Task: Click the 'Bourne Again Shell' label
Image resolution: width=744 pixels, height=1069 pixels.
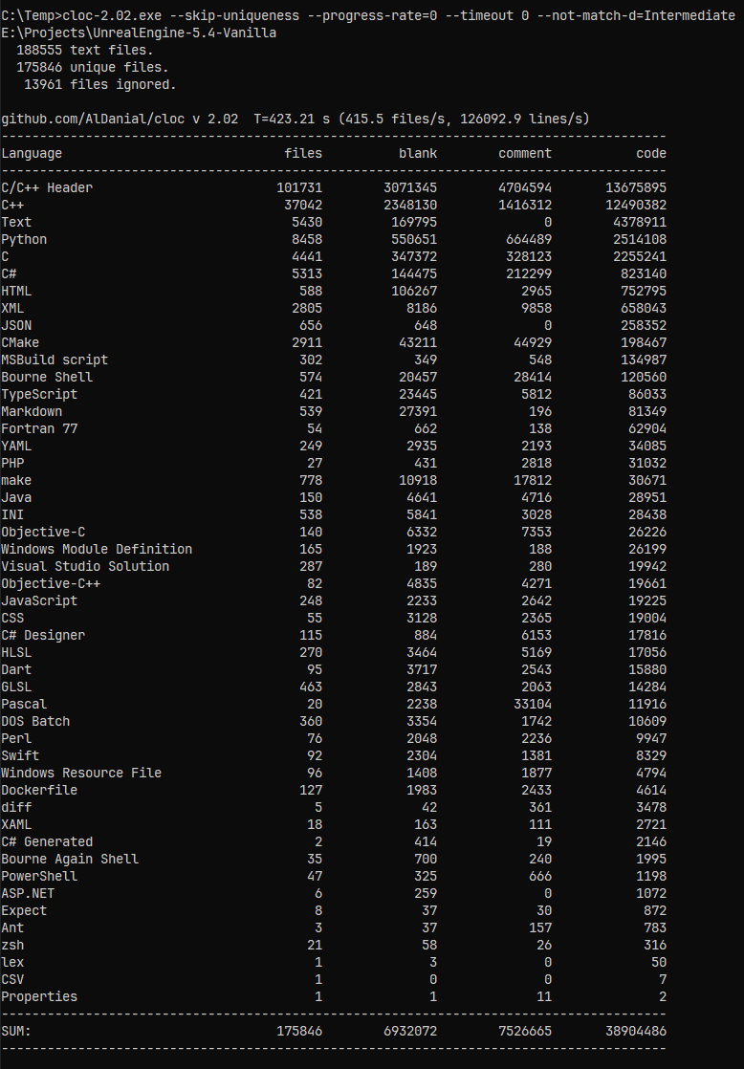Action: pyautogui.click(x=70, y=859)
